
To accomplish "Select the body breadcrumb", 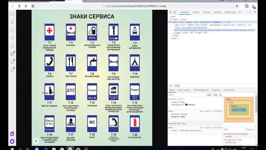I will (x=177, y=85).
